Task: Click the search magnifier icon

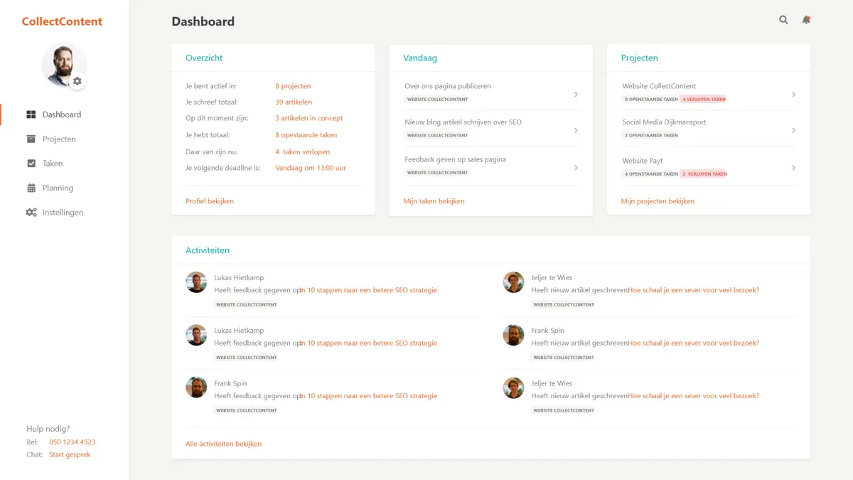Action: pyautogui.click(x=783, y=20)
